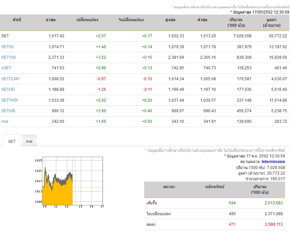The image size is (291, 234).
Task: Click the สถานะ column header
Action: [169, 187]
